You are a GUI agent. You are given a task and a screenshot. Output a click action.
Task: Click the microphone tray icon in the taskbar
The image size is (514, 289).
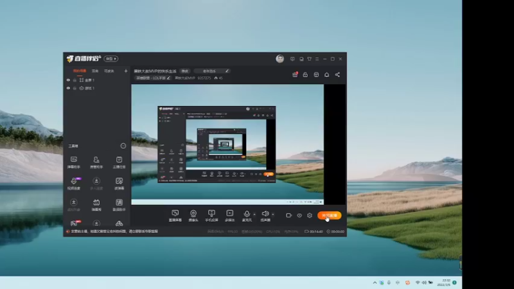coord(389,283)
